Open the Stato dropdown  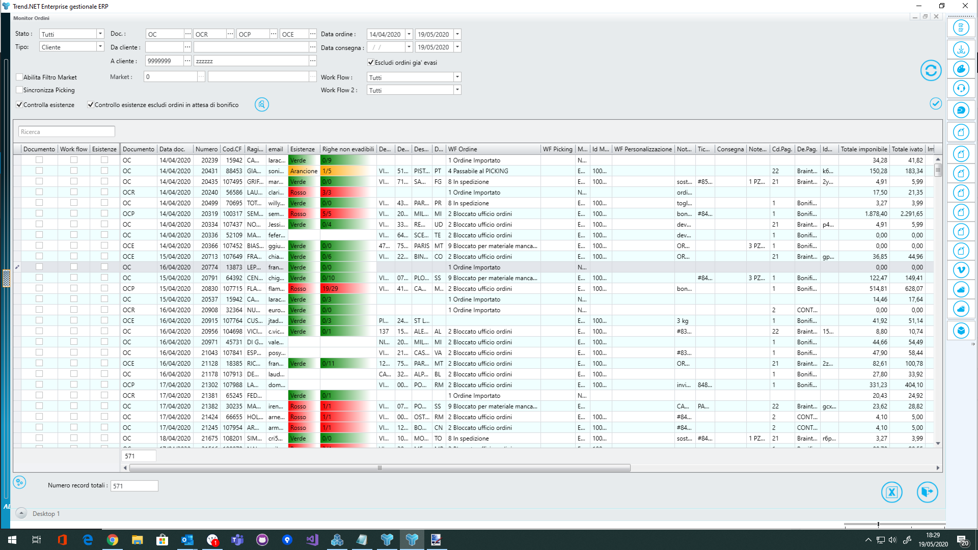coord(100,34)
